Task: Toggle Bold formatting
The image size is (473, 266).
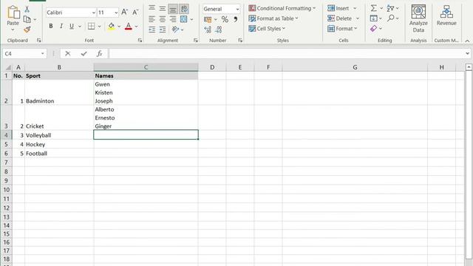Action: [x=51, y=27]
